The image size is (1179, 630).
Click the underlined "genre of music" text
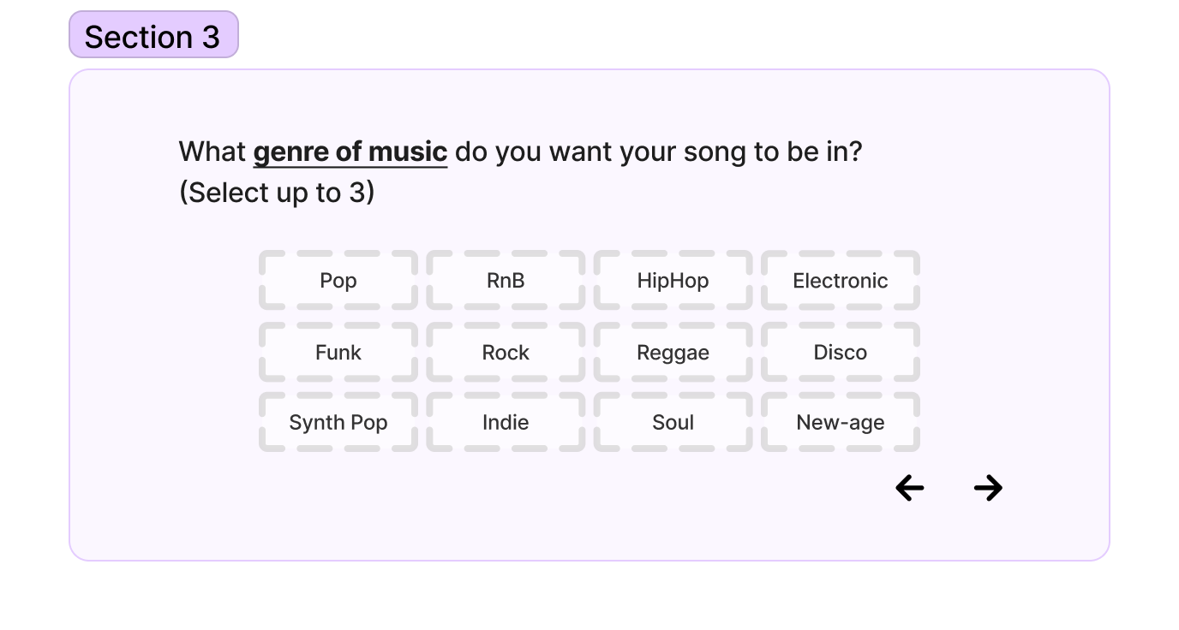click(x=350, y=152)
